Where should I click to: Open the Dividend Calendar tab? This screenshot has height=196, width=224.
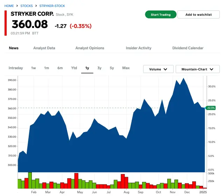coord(188,48)
